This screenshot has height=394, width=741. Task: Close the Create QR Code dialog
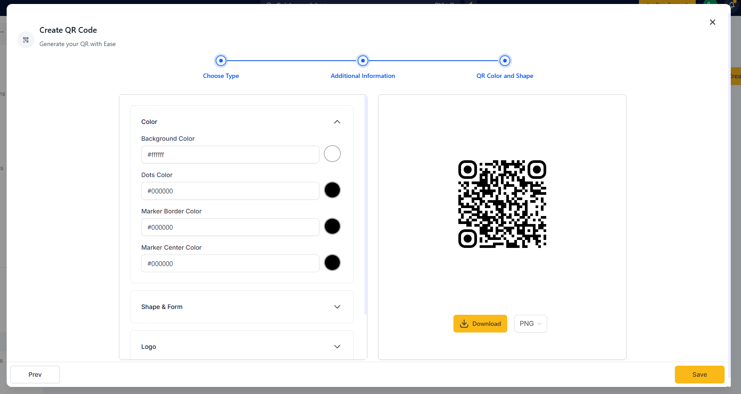(x=713, y=22)
